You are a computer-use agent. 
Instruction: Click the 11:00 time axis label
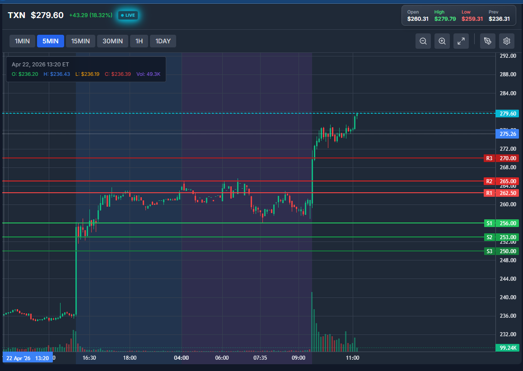353,358
